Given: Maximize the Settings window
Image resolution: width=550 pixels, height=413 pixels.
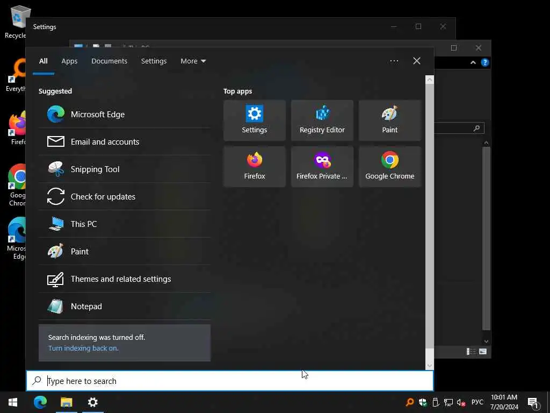Looking at the screenshot, I should tap(418, 26).
